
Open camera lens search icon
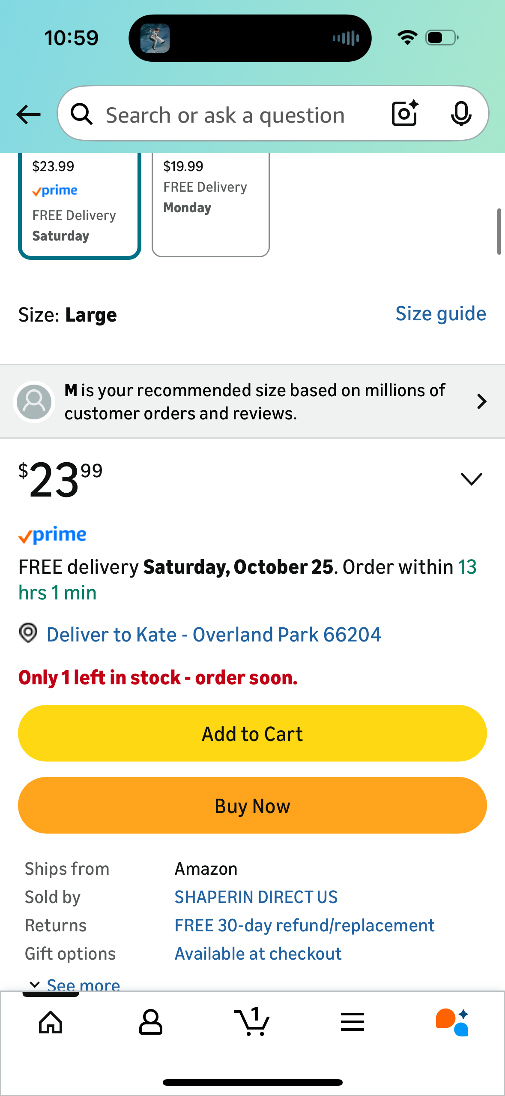(x=404, y=114)
